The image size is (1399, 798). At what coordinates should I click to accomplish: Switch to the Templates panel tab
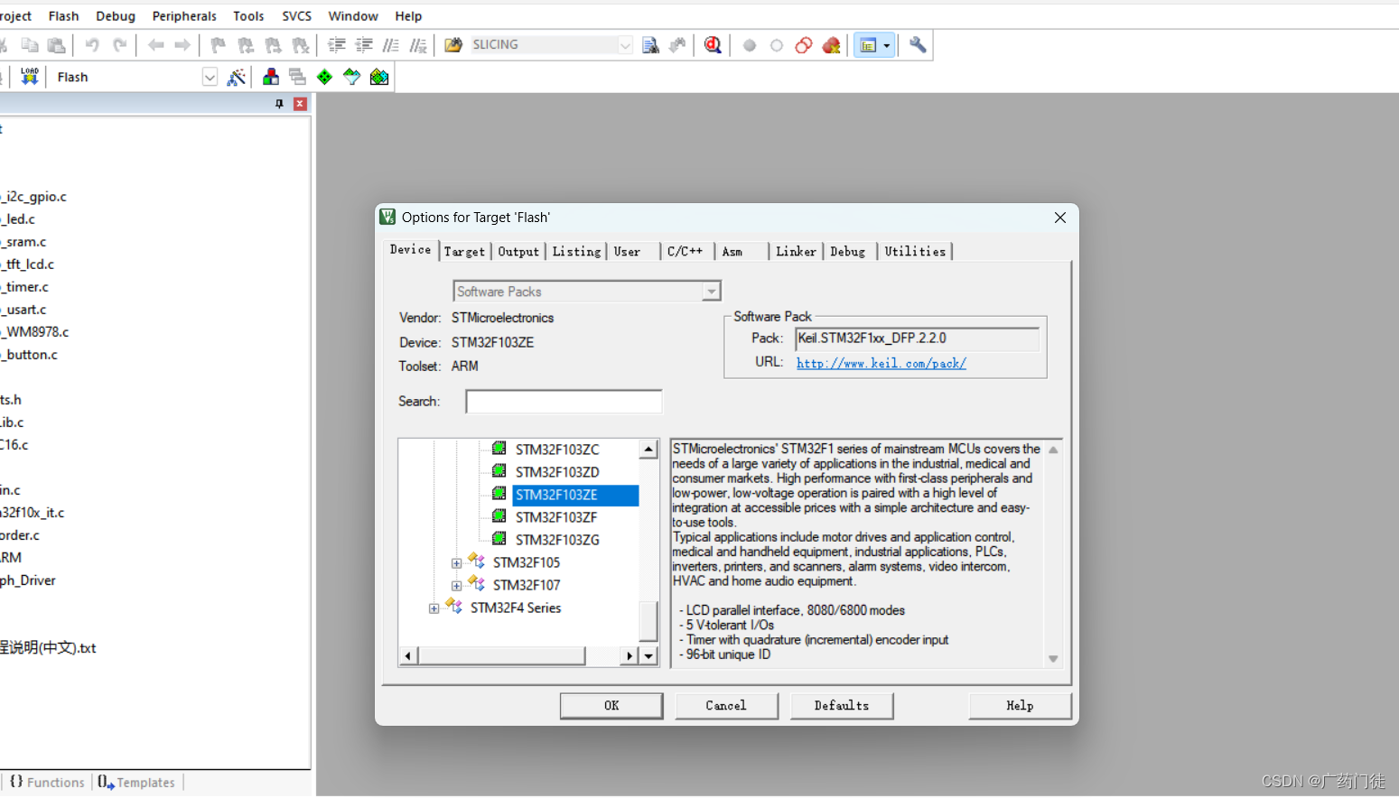[x=136, y=783]
